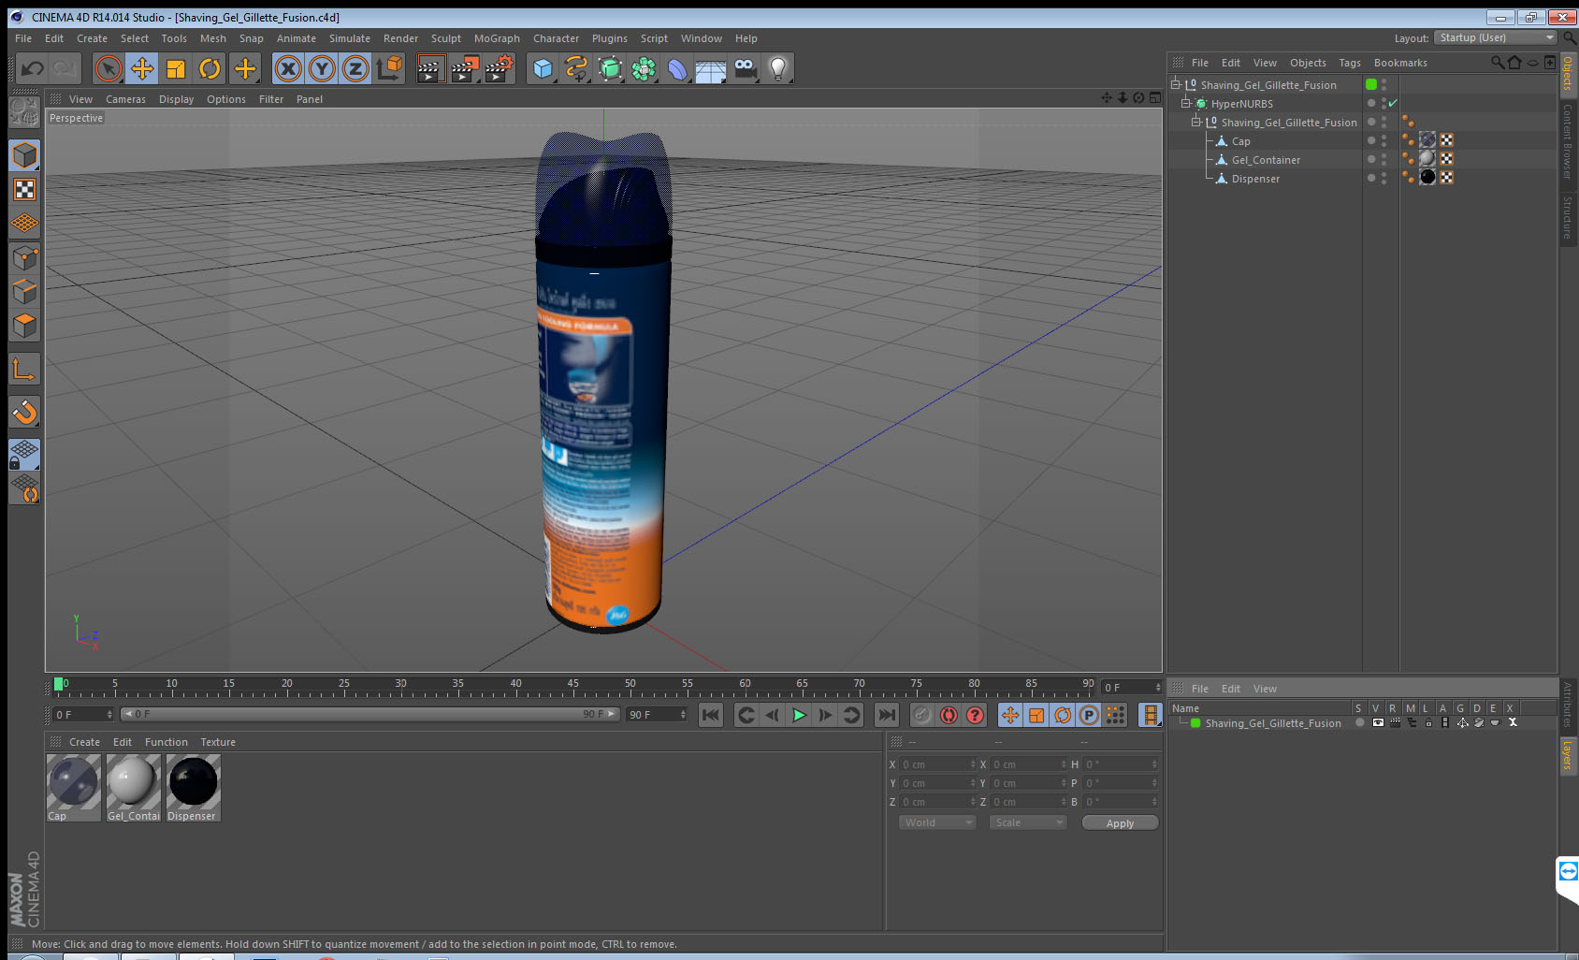This screenshot has height=960, width=1579.
Task: Toggle viewport maximize icon
Action: pos(1154,97)
